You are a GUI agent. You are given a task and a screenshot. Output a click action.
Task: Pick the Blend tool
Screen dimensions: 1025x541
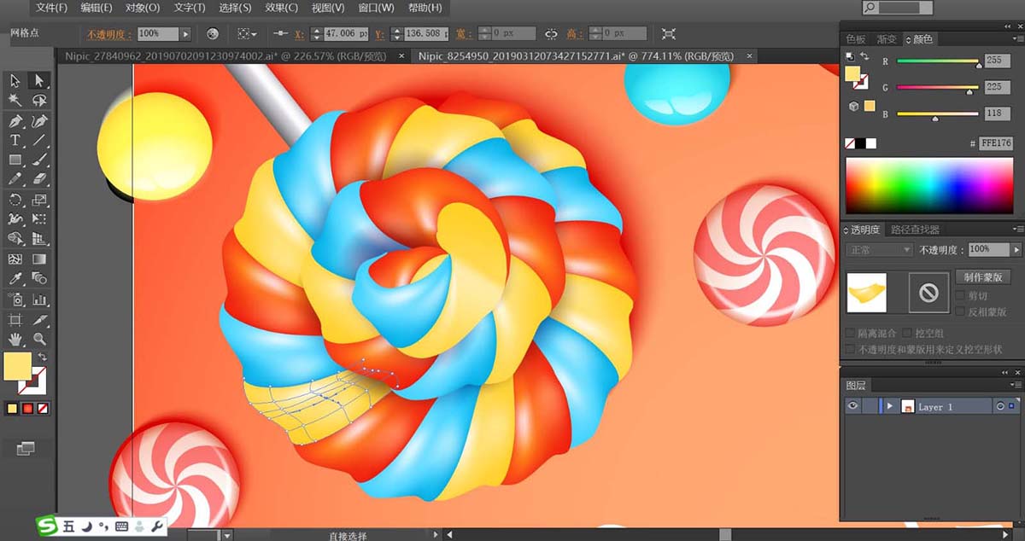38,278
